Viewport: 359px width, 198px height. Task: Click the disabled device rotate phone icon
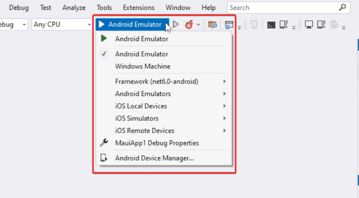pos(254,24)
